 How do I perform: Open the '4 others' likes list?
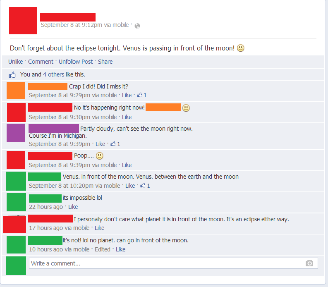tap(53, 74)
